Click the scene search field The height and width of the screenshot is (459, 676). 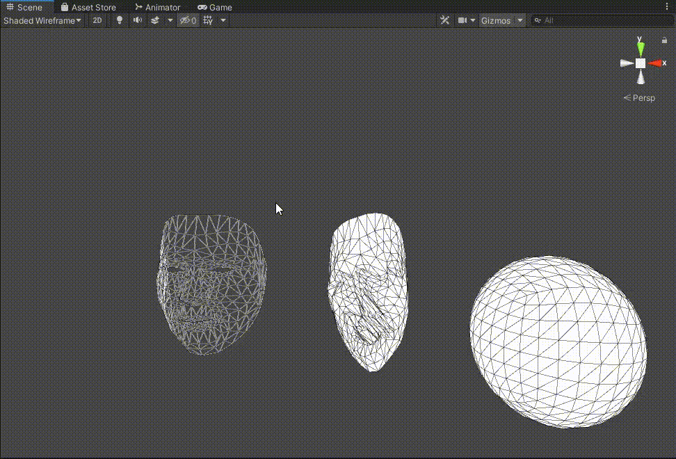603,20
